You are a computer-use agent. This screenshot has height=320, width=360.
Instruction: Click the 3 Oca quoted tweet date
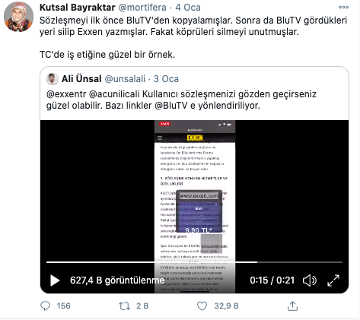point(166,79)
